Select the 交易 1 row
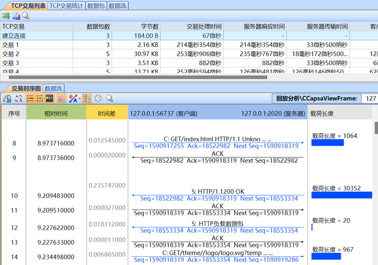The height and width of the screenshot is (265, 378). [189, 45]
